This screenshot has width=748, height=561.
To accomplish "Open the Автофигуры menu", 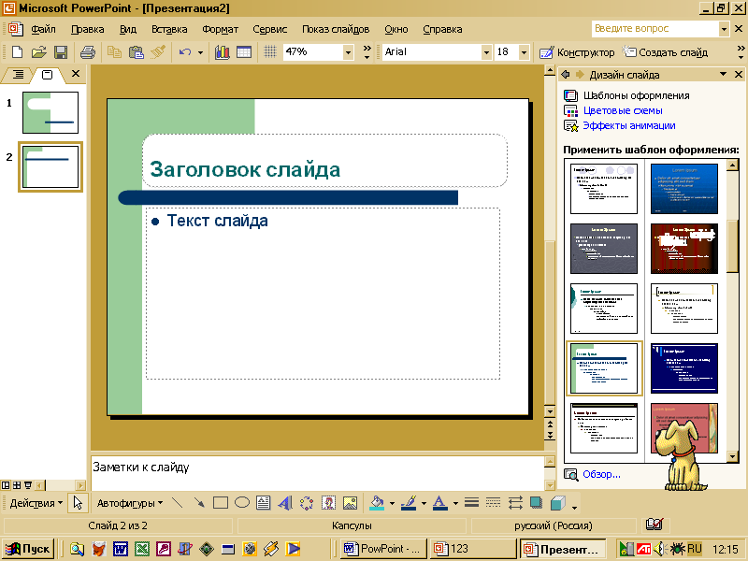I will coord(130,503).
